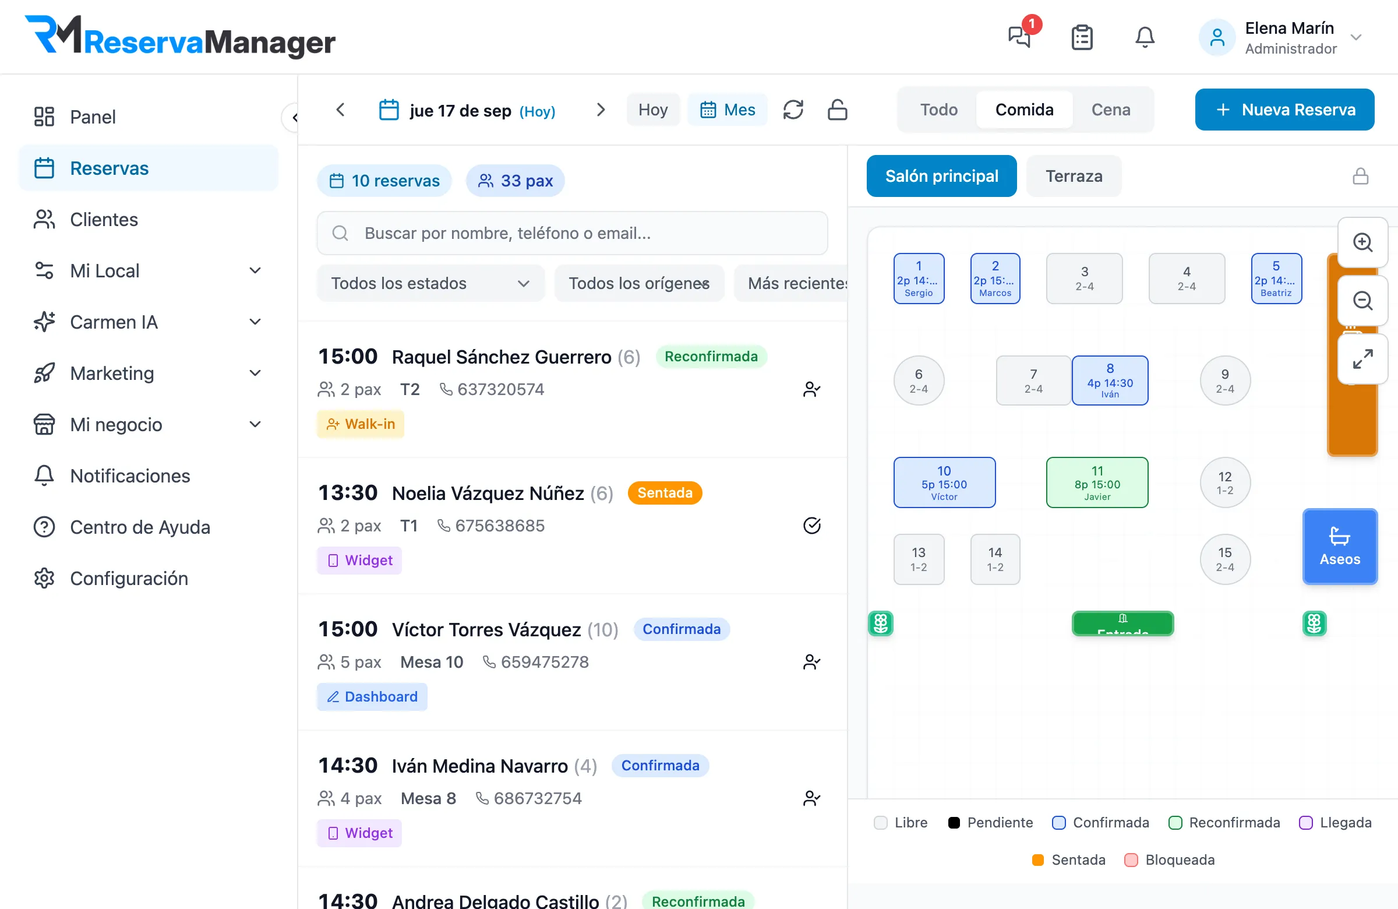This screenshot has height=909, width=1398.
Task: Mark Raquel Sánchez Guerrero as arrived icon
Action: 812,389
